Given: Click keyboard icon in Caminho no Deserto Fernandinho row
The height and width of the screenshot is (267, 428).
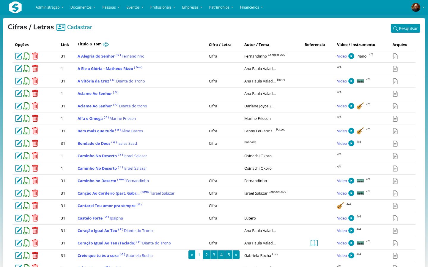Looking at the screenshot, I should point(360,181).
